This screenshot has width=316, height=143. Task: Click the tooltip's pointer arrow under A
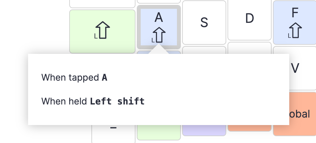[x=159, y=50]
